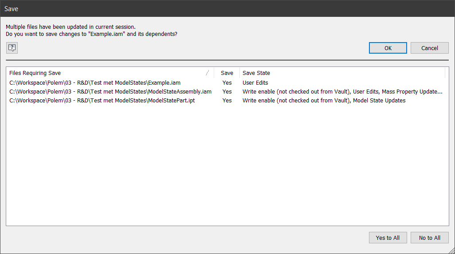Select the ModelStateAssembly.iam file path row

coord(110,92)
